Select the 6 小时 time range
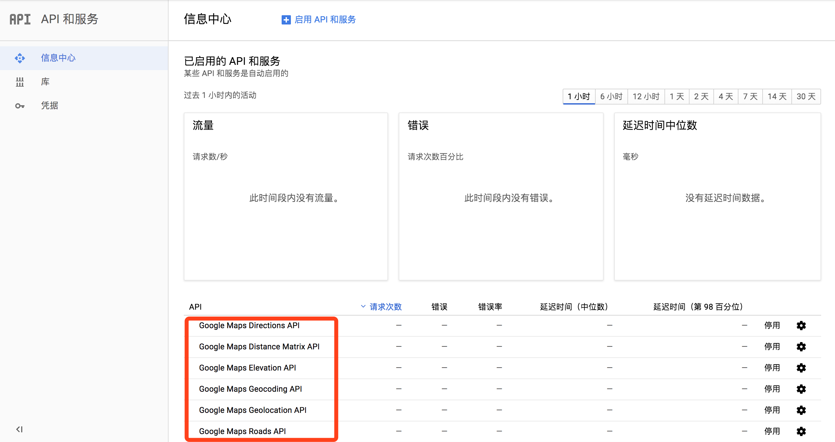This screenshot has width=835, height=442. coord(611,97)
